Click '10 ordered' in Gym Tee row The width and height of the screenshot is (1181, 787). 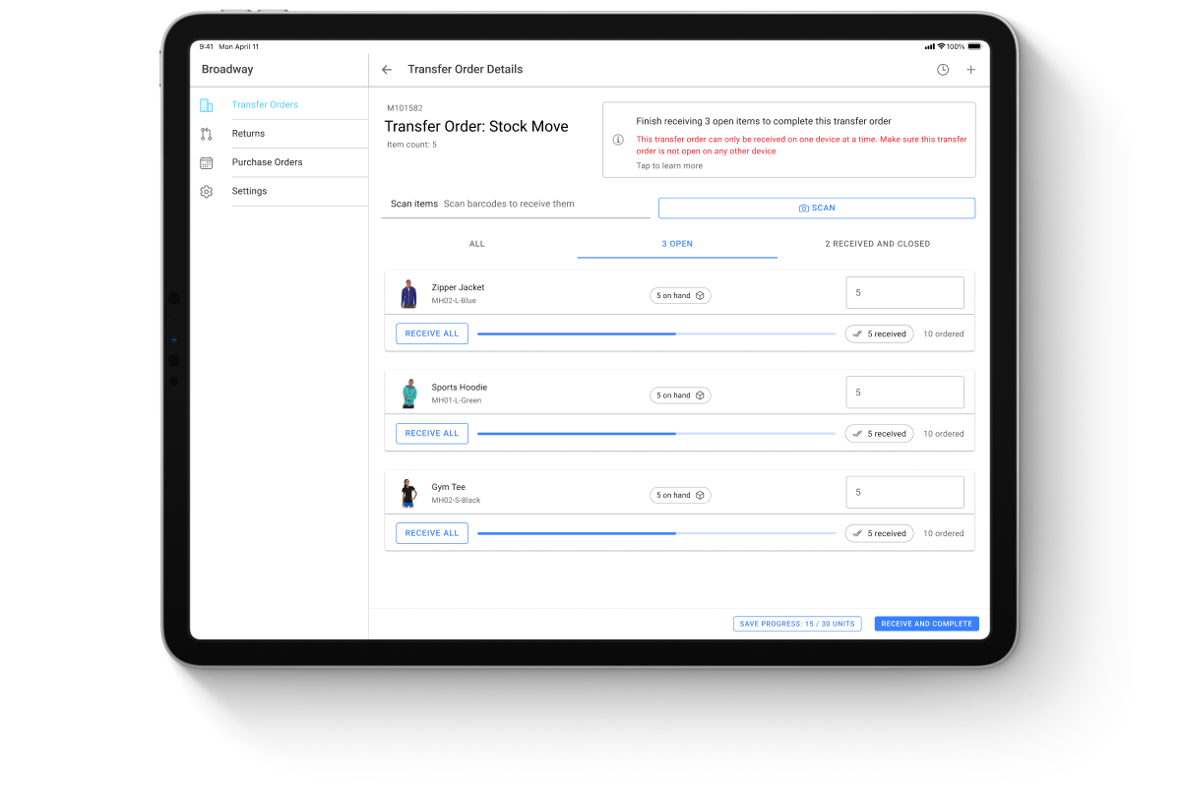coord(944,533)
